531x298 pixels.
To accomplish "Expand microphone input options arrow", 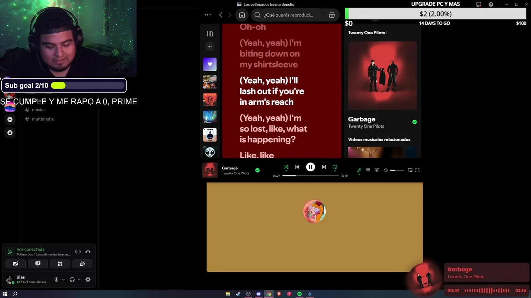I will 63,279.
